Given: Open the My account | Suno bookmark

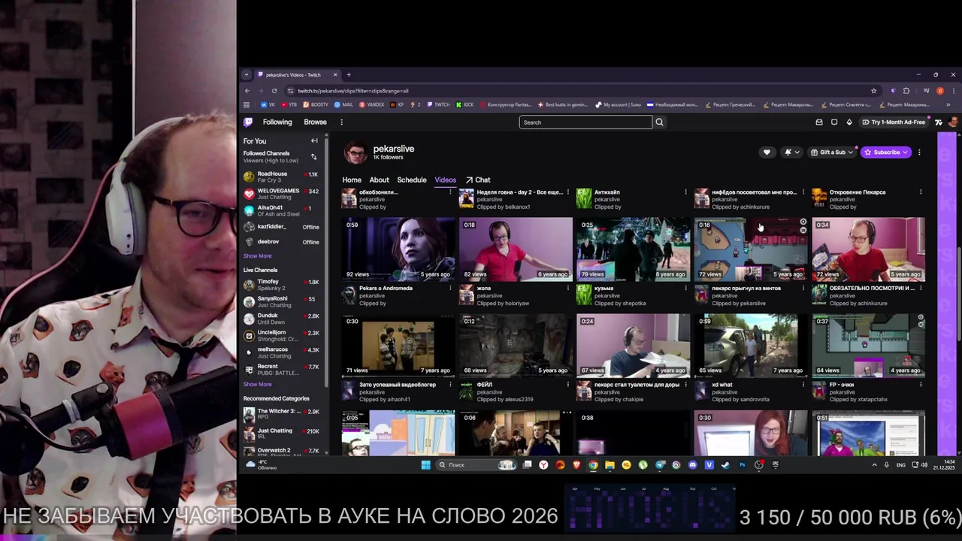Looking at the screenshot, I should pos(618,104).
